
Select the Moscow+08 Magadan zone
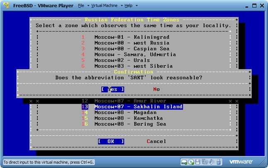click(x=124, y=113)
